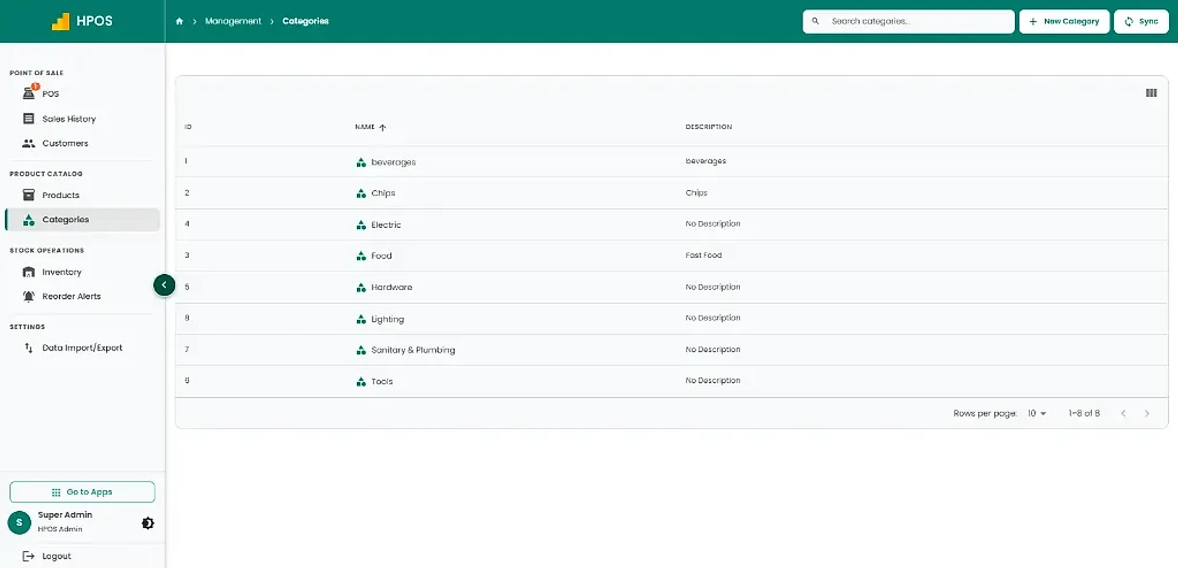
Task: Click the search magnifier icon
Action: tap(815, 21)
